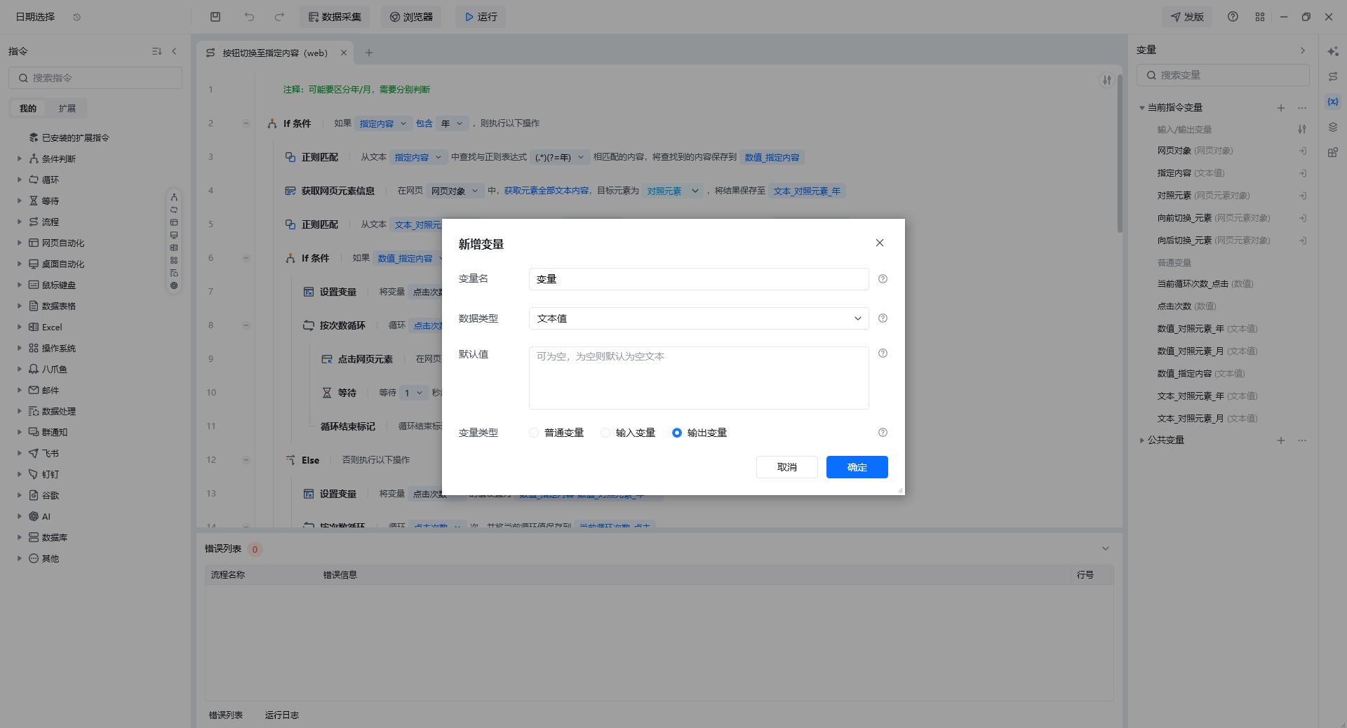1347x728 pixels.
Task: Select the AI icon in command list
Action: pos(34,516)
